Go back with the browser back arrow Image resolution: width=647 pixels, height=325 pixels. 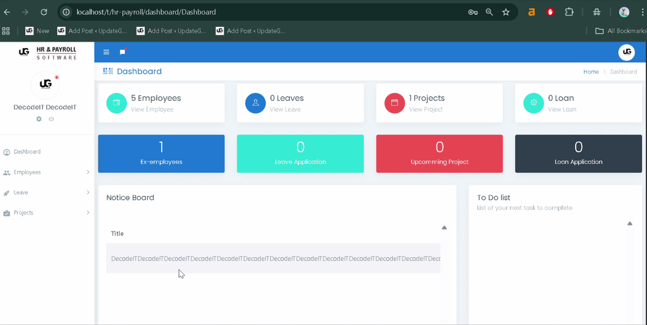tap(7, 12)
